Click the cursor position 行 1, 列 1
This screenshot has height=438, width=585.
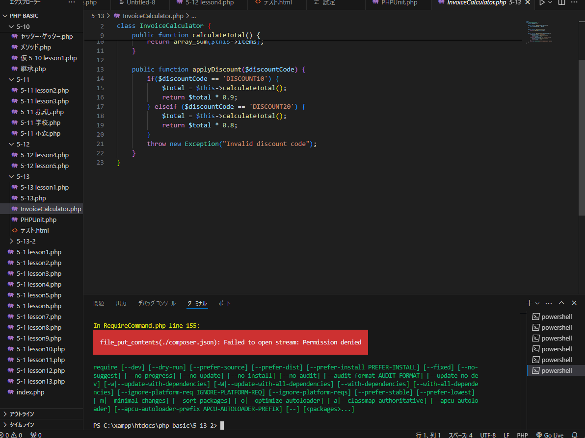point(428,435)
